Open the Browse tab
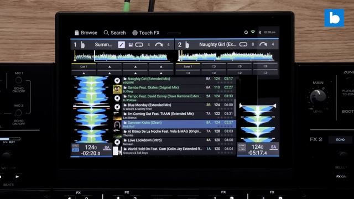The image size is (354, 199). 86,33
